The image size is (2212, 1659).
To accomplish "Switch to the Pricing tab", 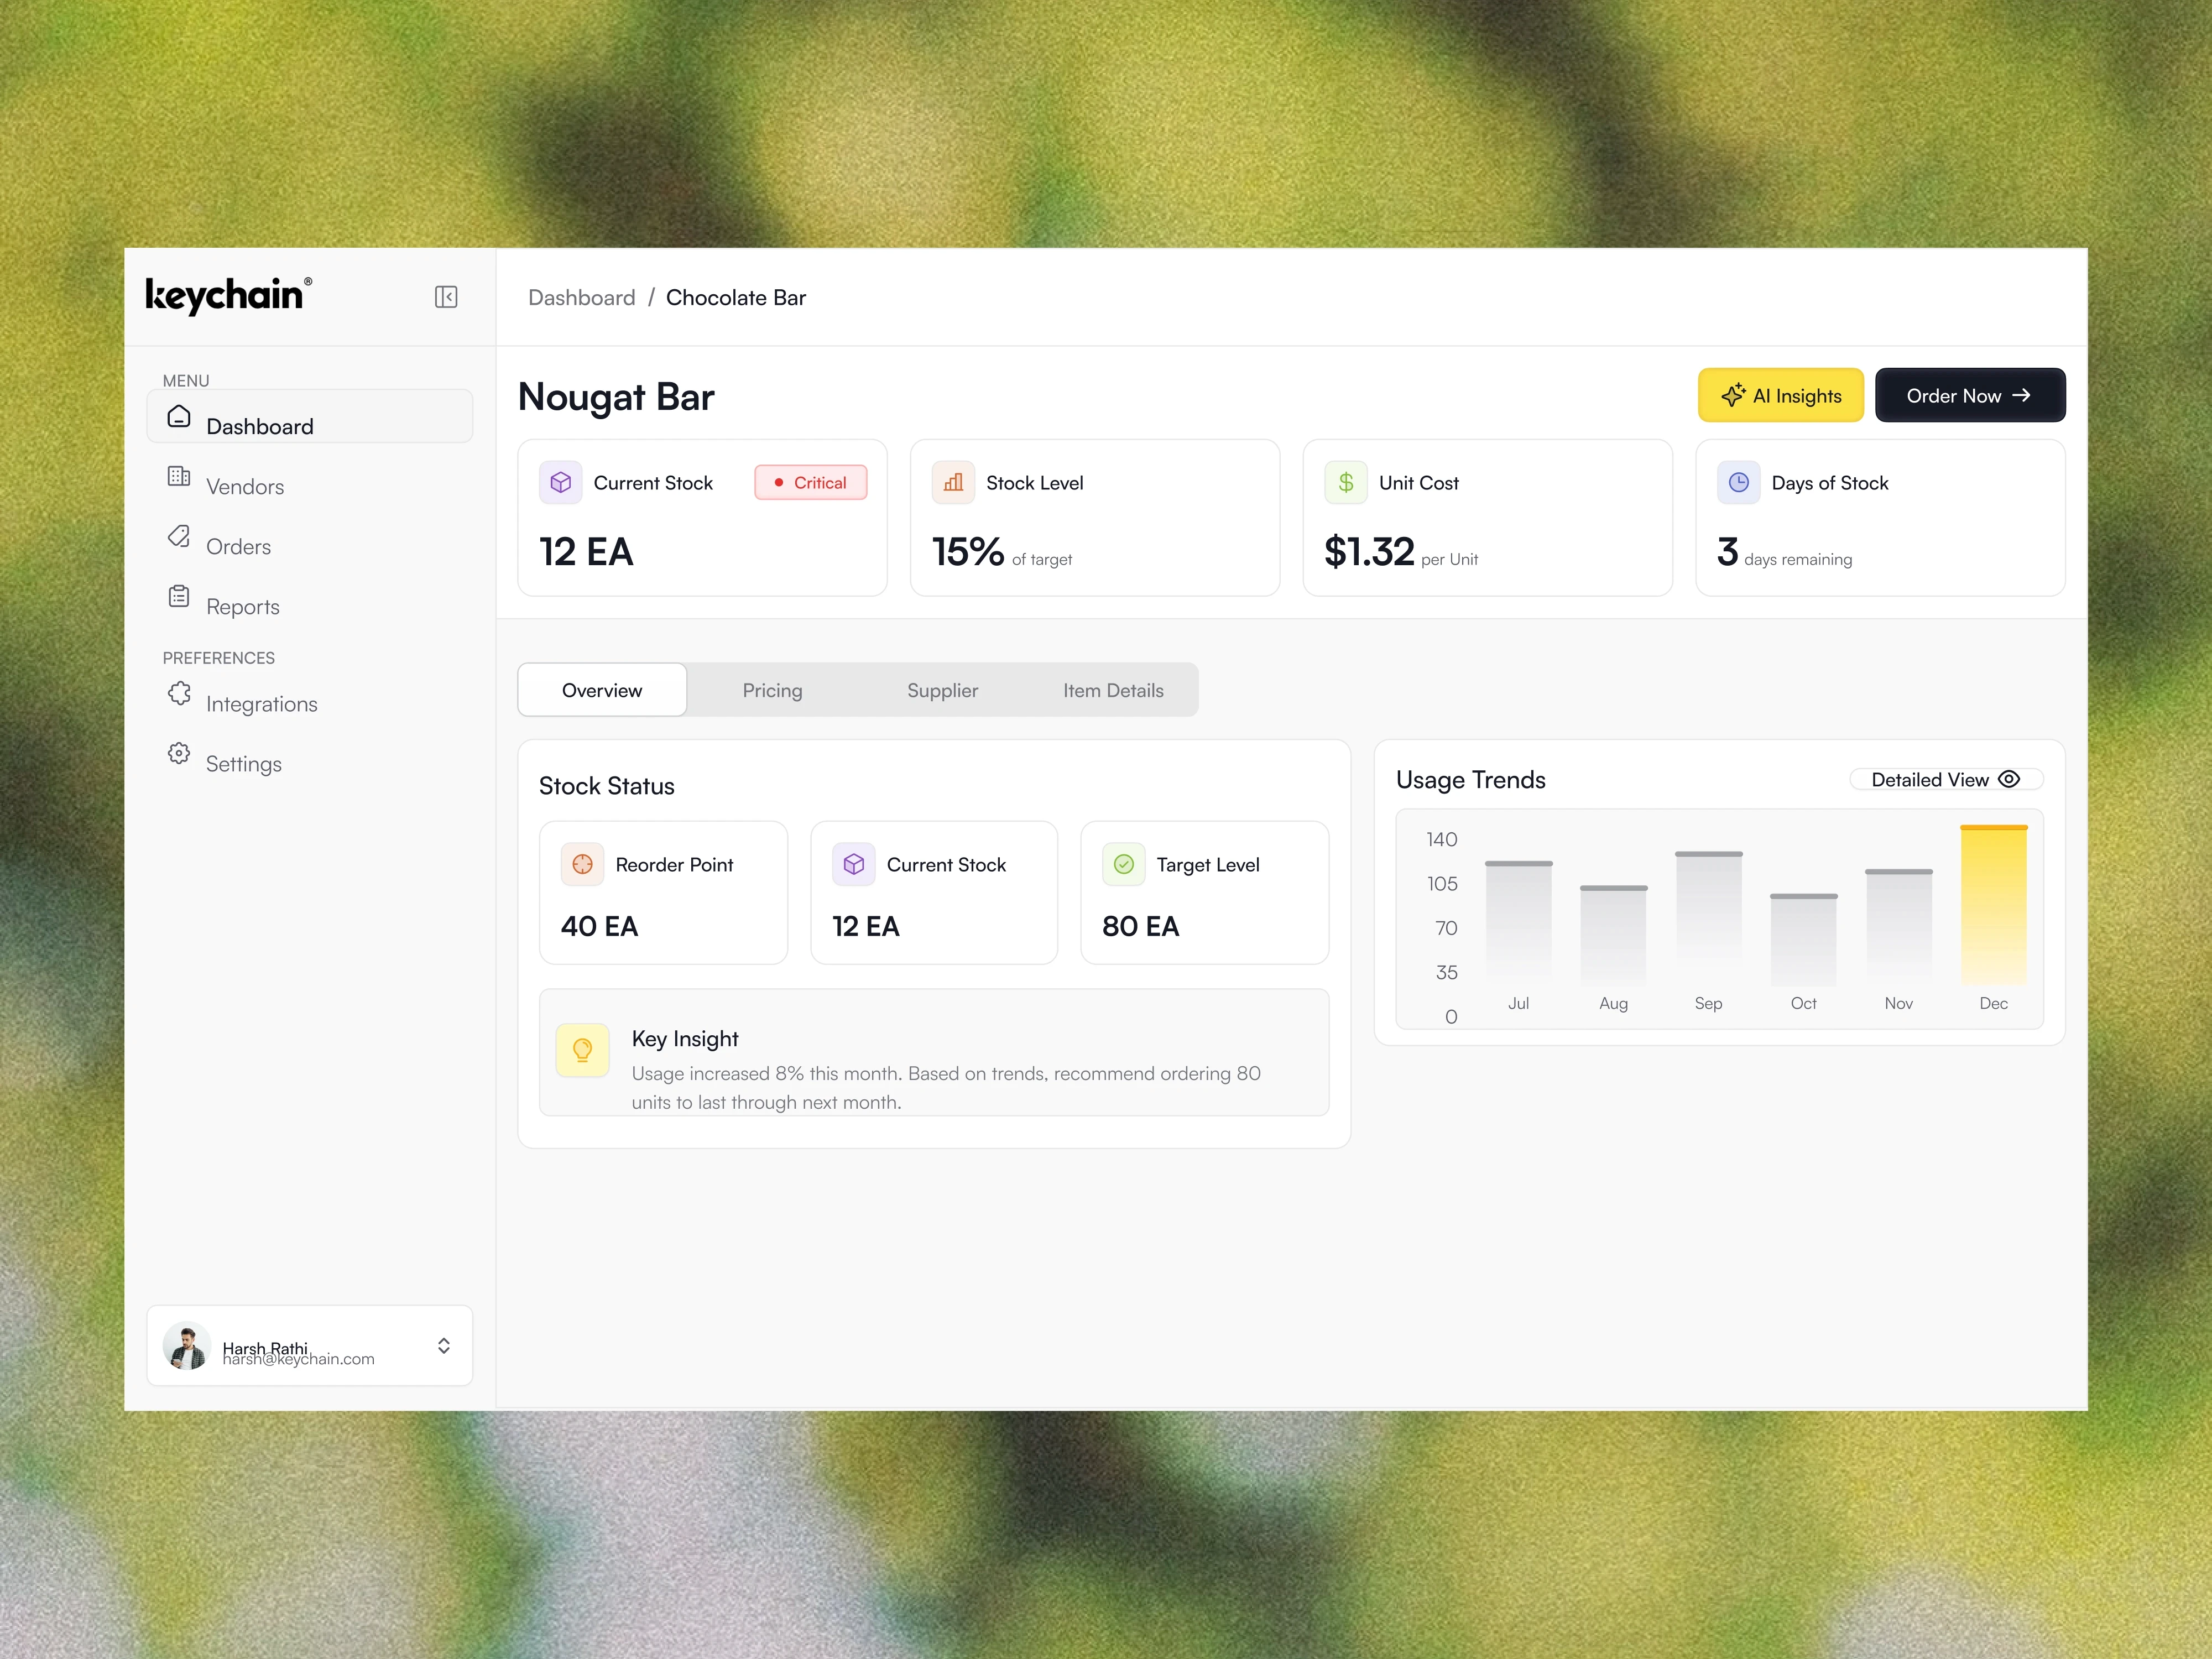I will click(x=772, y=690).
